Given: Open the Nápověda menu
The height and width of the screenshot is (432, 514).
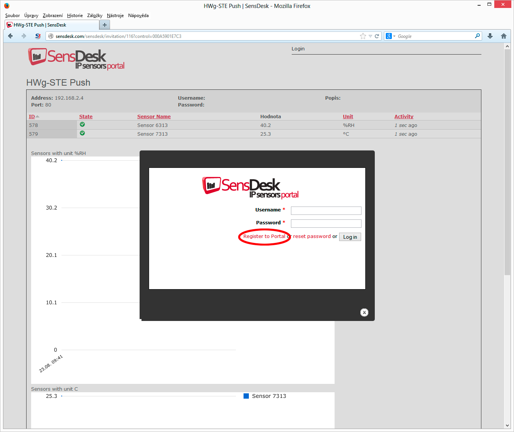Looking at the screenshot, I should coord(138,16).
